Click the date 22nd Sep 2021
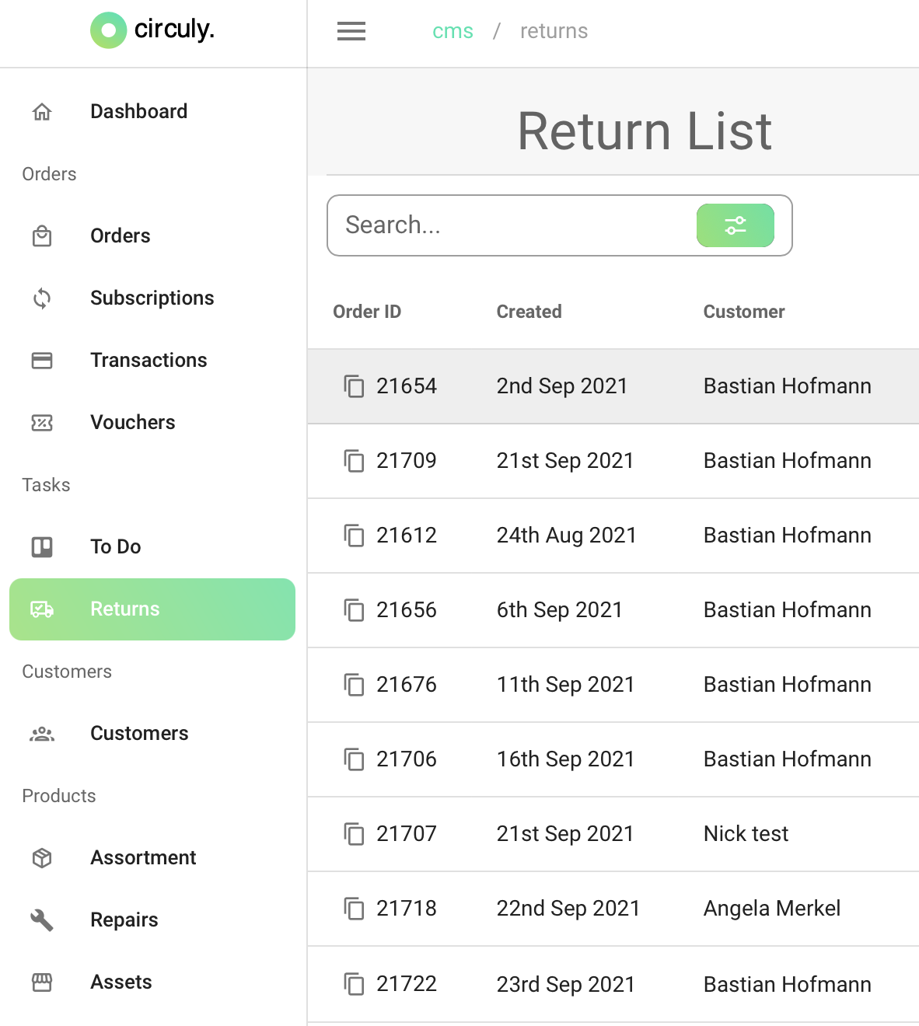Viewport: 919px width, 1026px height. (x=568, y=909)
